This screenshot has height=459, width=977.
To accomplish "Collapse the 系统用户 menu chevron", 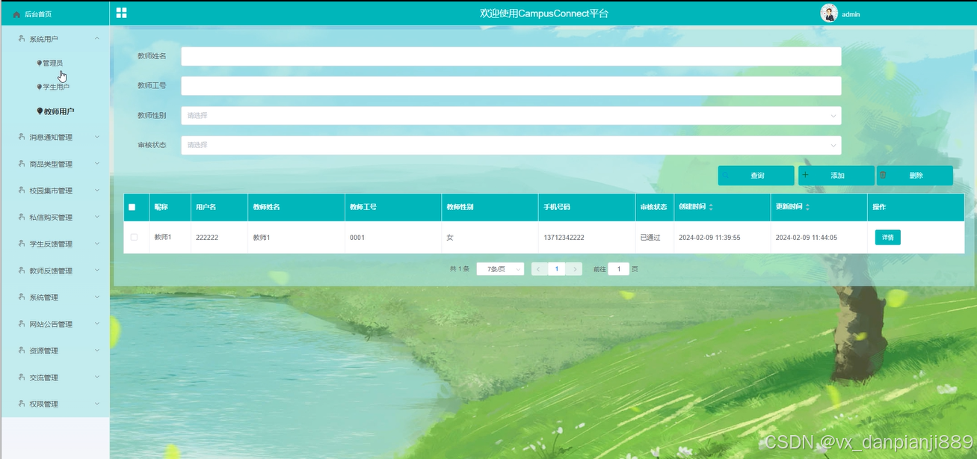I will [x=97, y=38].
